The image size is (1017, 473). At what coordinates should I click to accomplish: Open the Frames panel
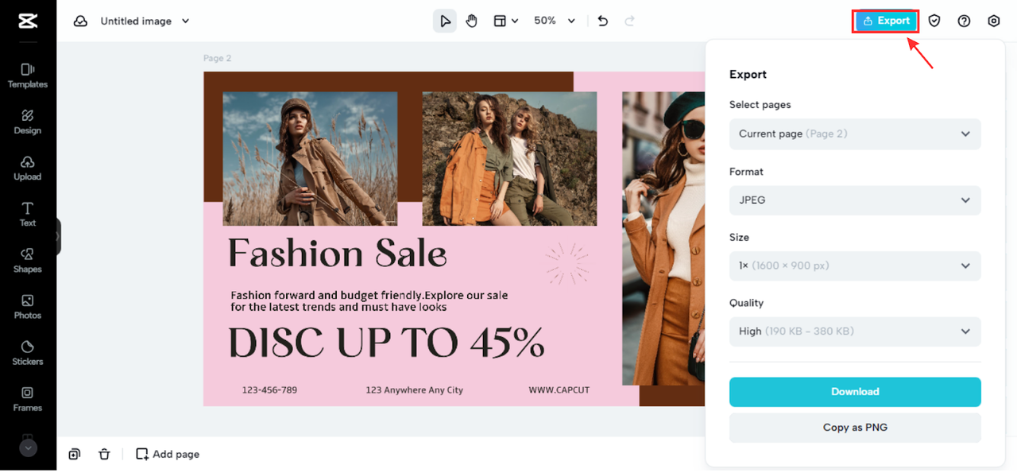coord(28,398)
